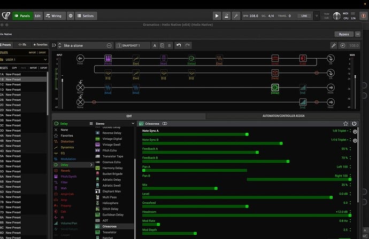The image size is (369, 239).
Task: Toggle the LINK tempo button
Action: click(304, 15)
